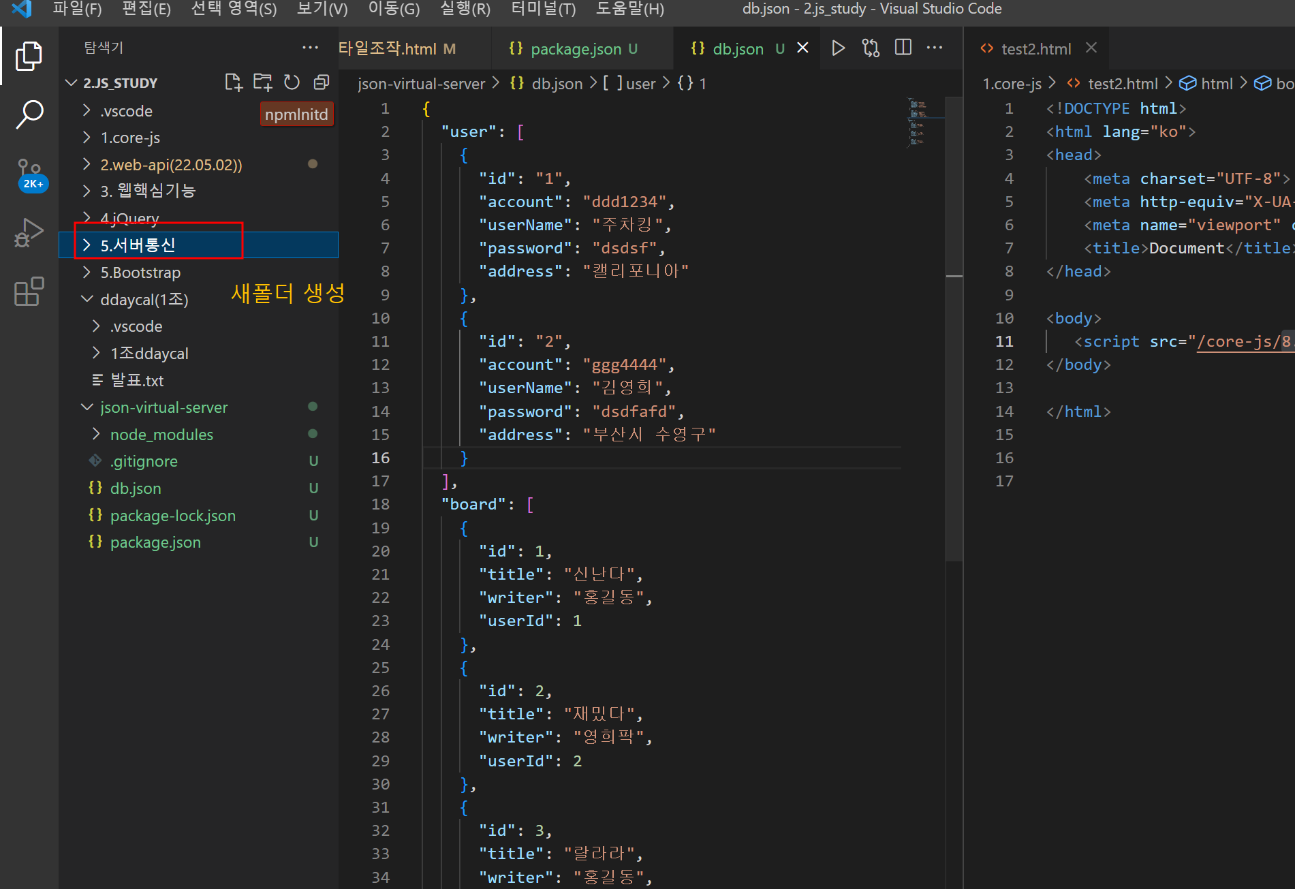Expand the 5.서버통신 folder
1295x889 pixels.
pyautogui.click(x=87, y=245)
